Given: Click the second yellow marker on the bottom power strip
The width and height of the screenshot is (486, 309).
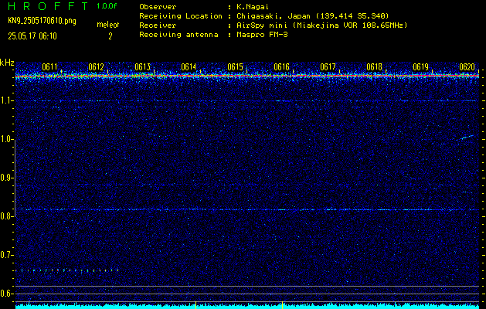Looking at the screenshot, I should coord(282,305).
